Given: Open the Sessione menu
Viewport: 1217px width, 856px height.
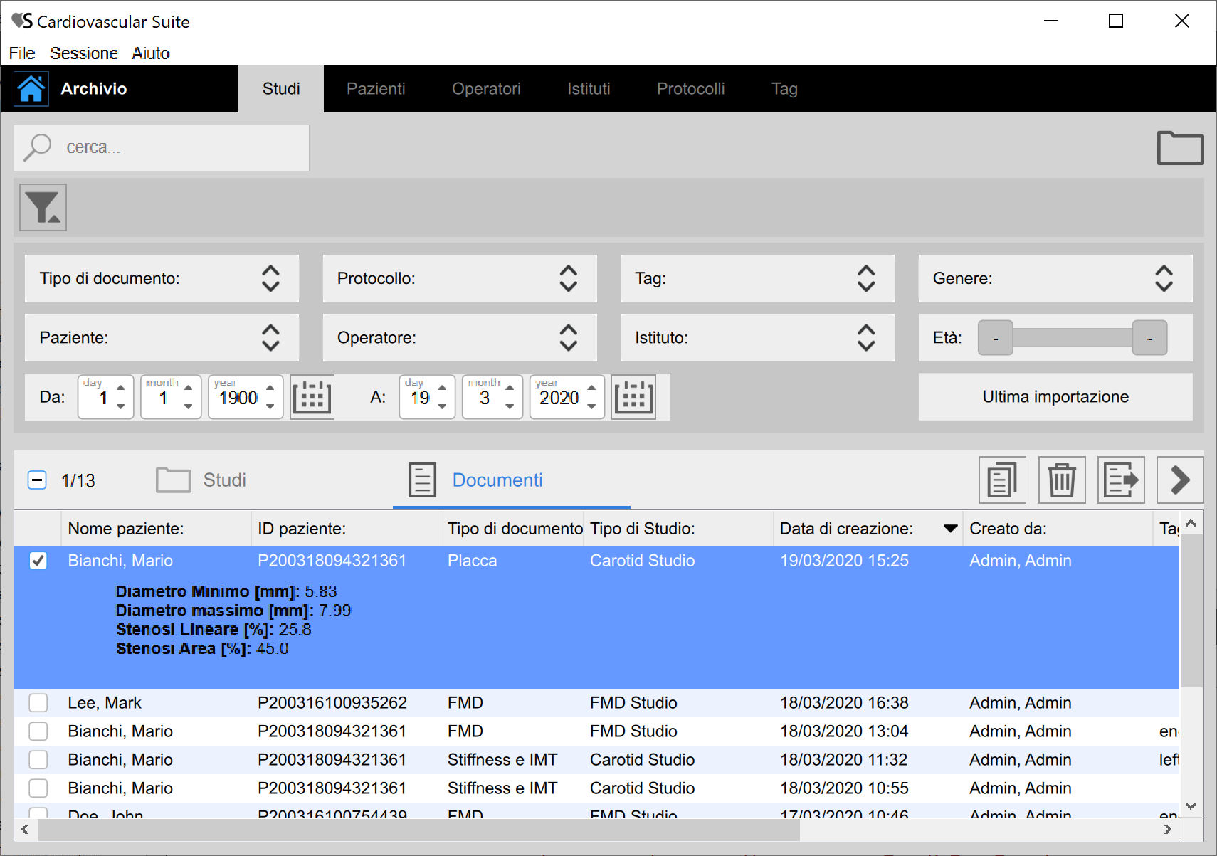Looking at the screenshot, I should pyautogui.click(x=84, y=53).
